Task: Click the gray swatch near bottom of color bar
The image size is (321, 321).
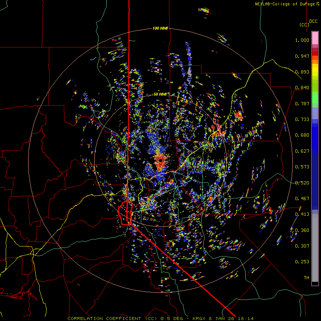Action: coord(315,248)
